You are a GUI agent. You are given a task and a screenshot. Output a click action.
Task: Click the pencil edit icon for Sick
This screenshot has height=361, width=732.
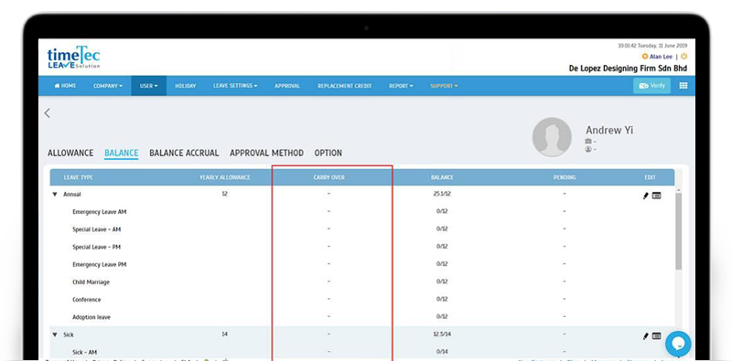[x=646, y=335]
